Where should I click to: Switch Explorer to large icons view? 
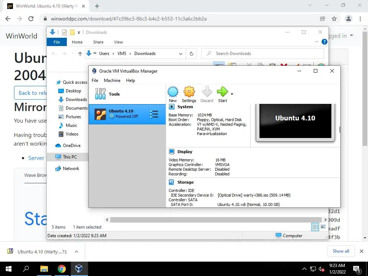click(323, 227)
